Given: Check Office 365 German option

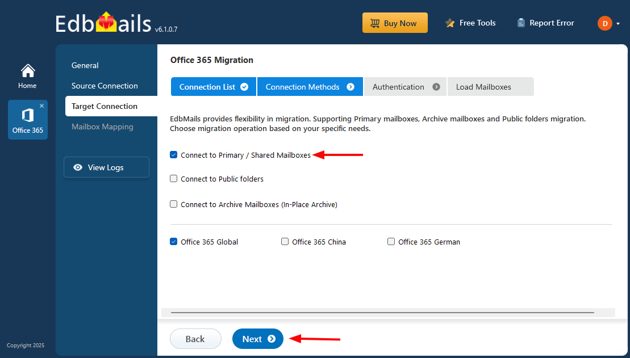Looking at the screenshot, I should (391, 242).
